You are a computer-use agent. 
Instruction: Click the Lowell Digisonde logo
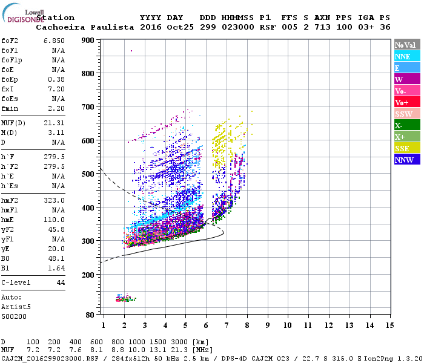point(23,13)
